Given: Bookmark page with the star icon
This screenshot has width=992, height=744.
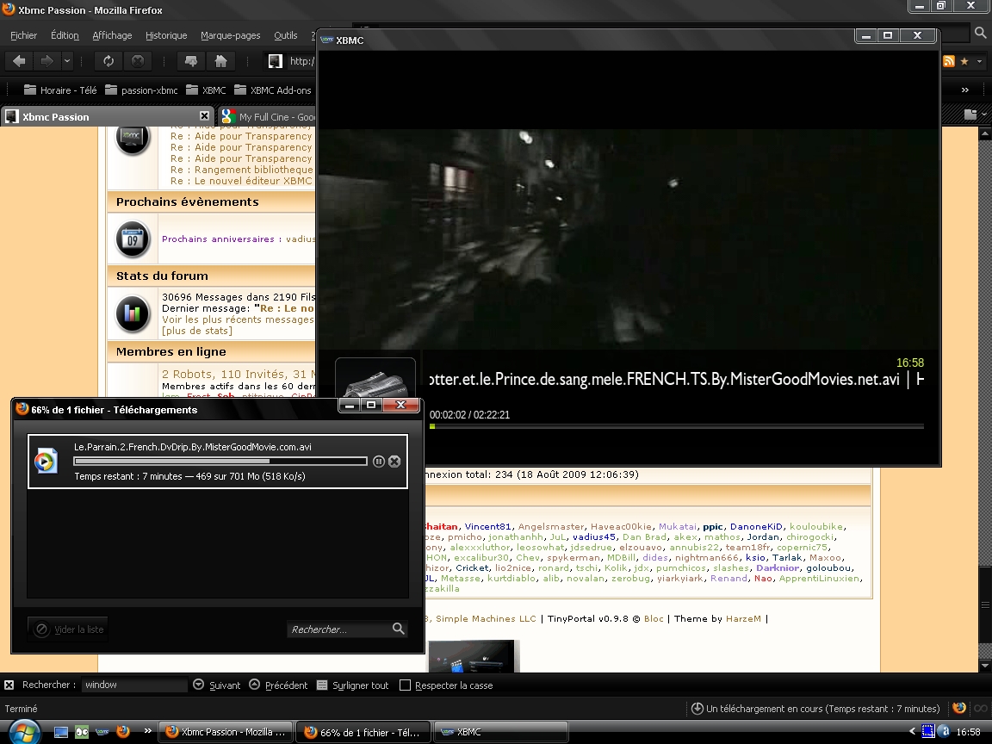Looking at the screenshot, I should [x=964, y=61].
